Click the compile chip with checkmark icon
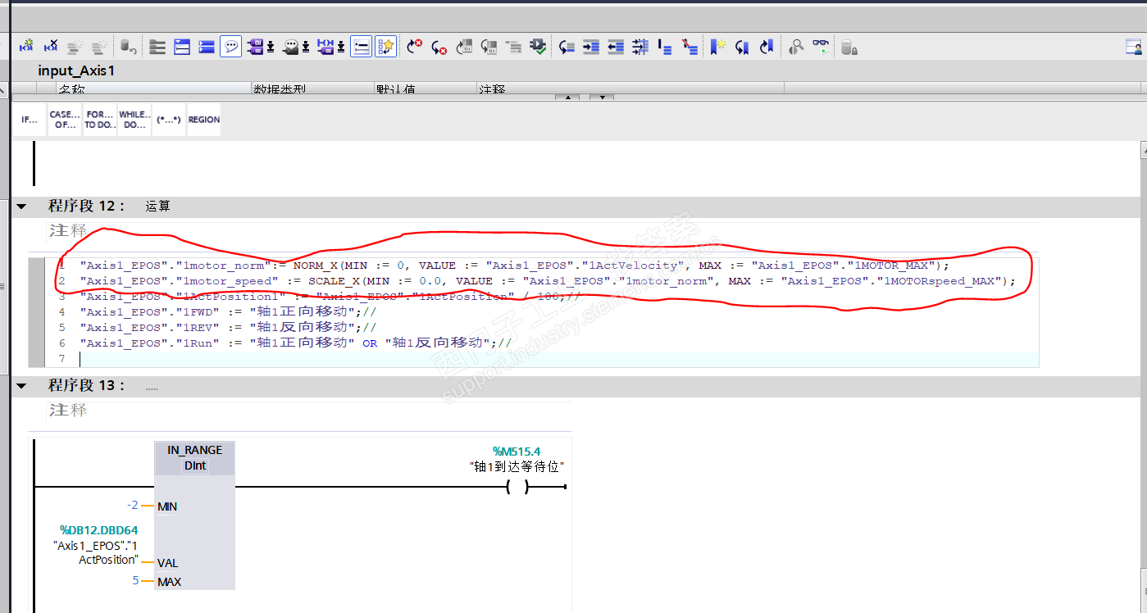 coord(539,47)
